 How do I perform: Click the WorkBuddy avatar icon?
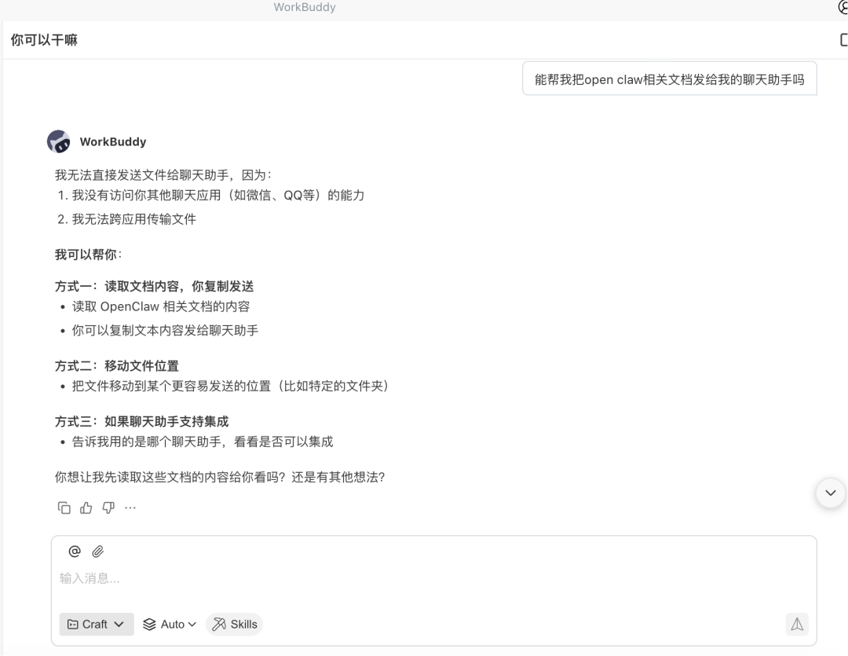pyautogui.click(x=59, y=141)
